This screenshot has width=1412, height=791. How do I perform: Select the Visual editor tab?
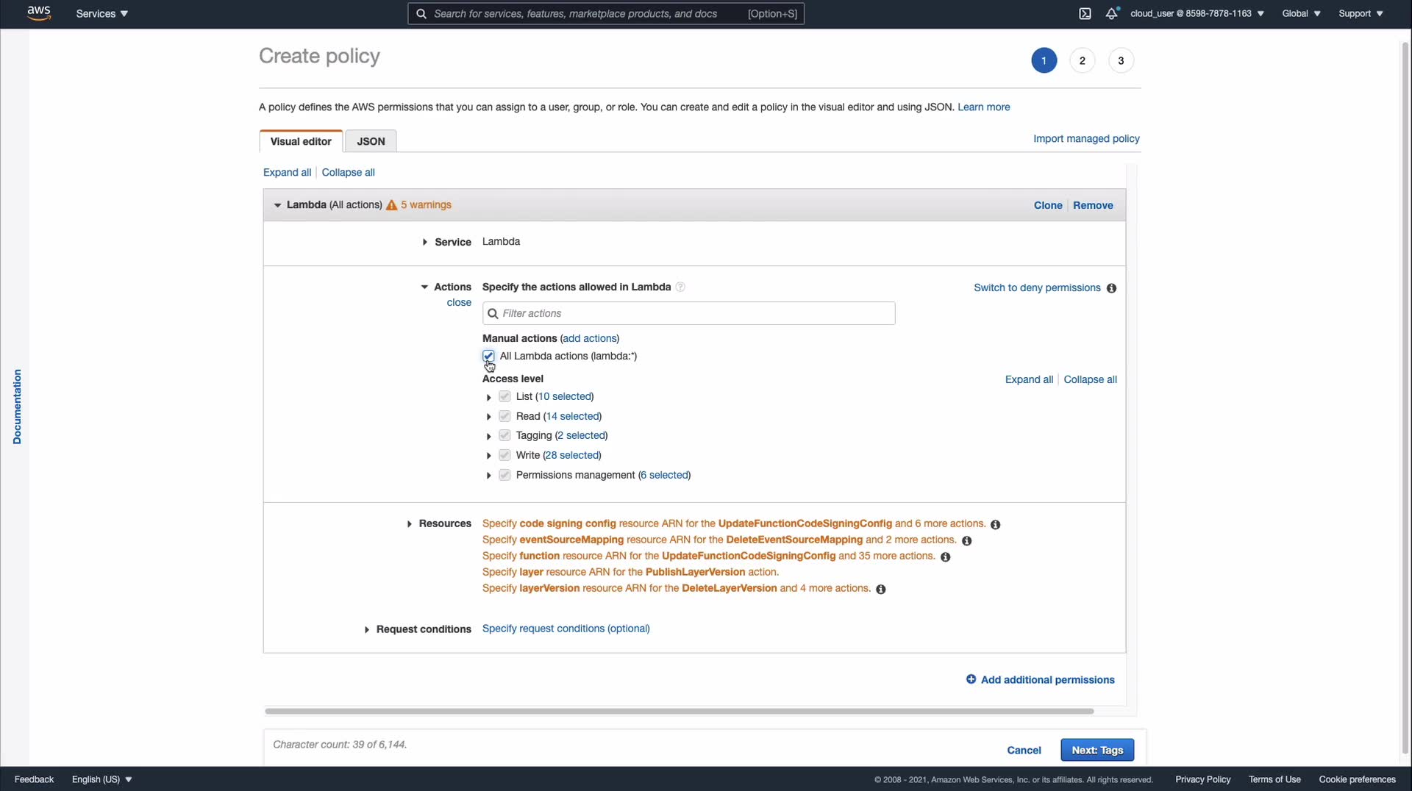tap(301, 141)
